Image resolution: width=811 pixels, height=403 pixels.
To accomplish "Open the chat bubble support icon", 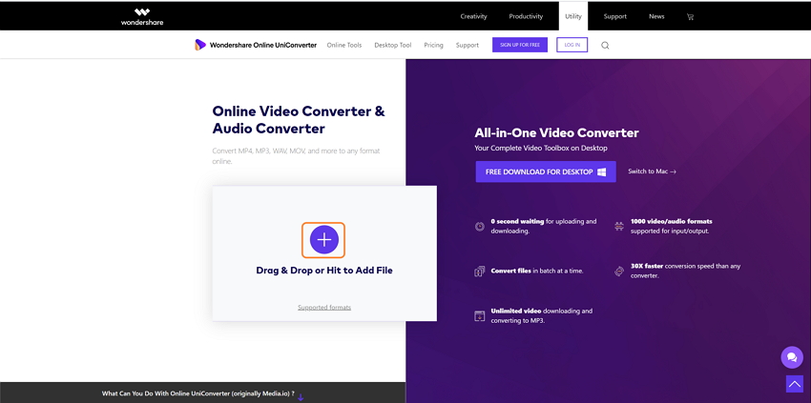I will click(x=791, y=357).
